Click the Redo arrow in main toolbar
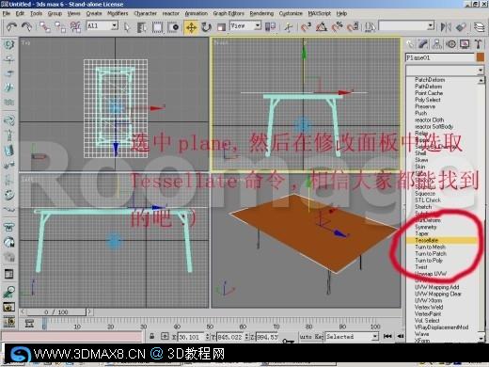The height and width of the screenshot is (367, 489). (x=26, y=27)
